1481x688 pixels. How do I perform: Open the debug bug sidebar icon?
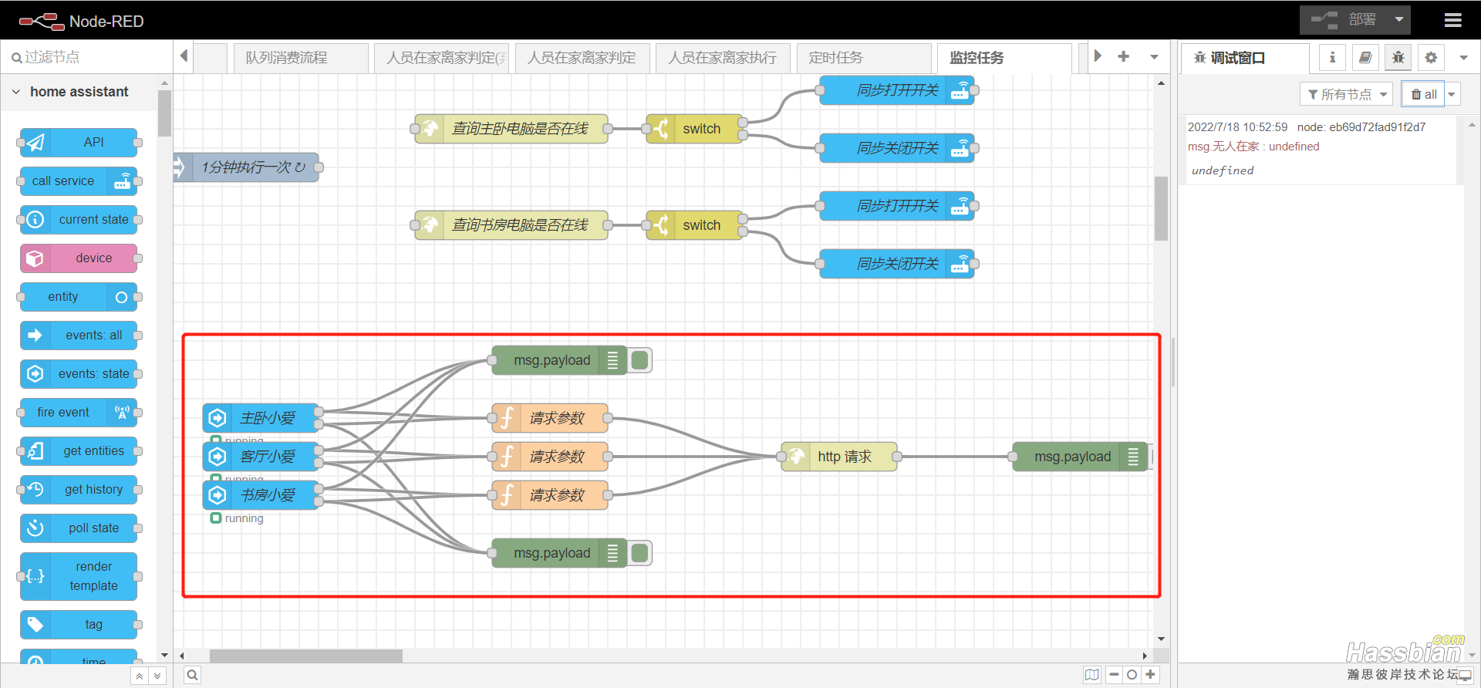[x=1398, y=57]
